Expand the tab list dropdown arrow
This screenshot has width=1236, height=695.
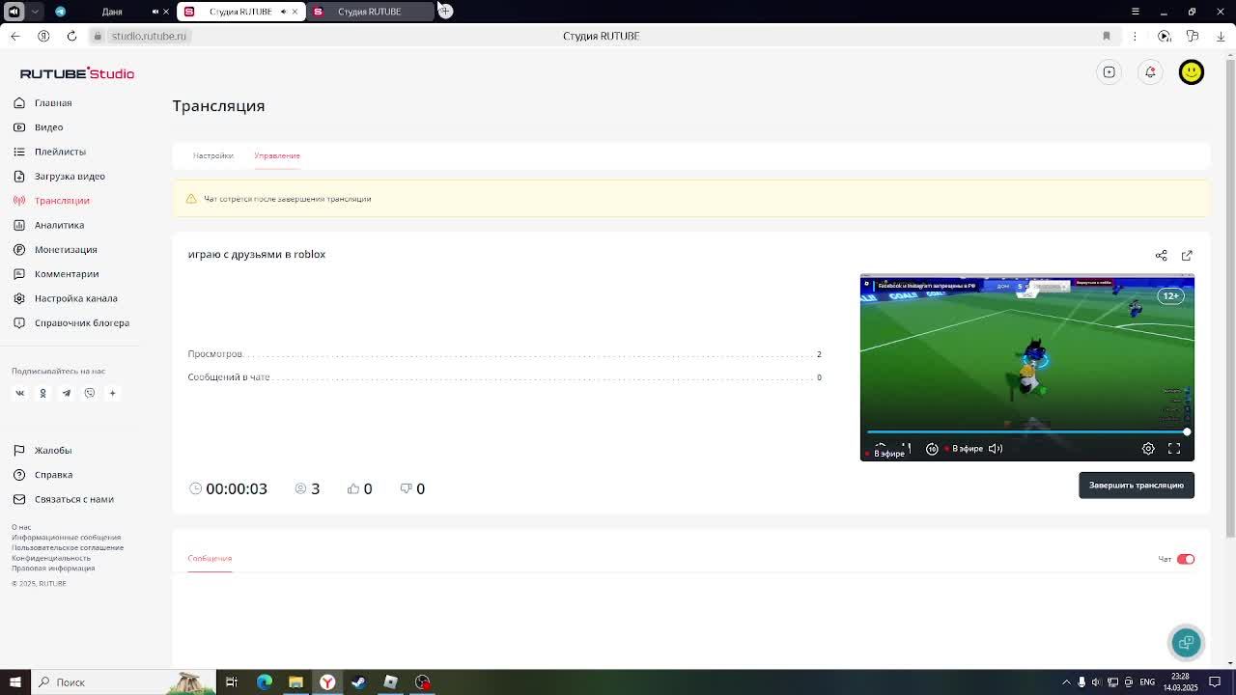[35, 12]
